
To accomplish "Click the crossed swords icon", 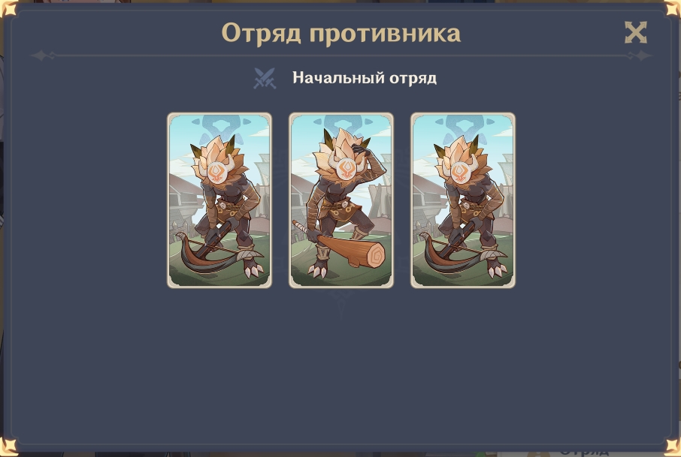I will 265,79.
